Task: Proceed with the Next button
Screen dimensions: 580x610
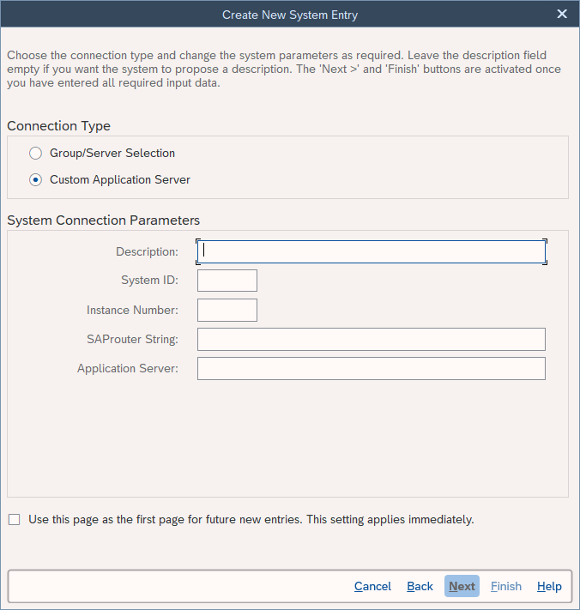Action: tap(462, 586)
